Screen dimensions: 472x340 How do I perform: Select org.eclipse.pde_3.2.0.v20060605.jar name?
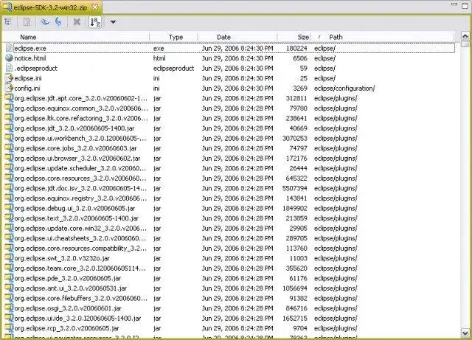(67, 278)
